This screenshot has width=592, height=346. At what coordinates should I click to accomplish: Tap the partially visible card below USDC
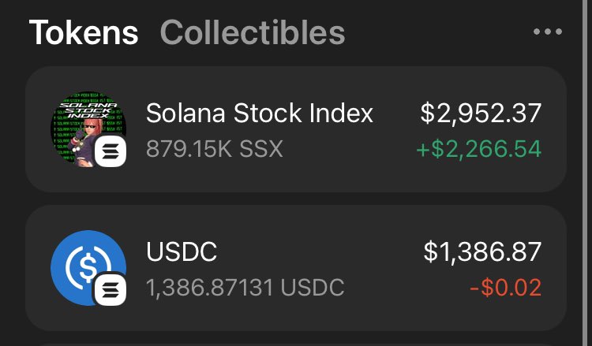pyautogui.click(x=296, y=344)
